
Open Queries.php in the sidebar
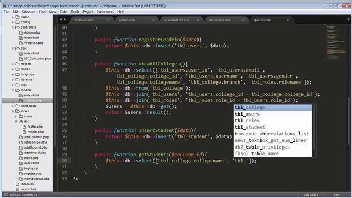tap(33, 101)
